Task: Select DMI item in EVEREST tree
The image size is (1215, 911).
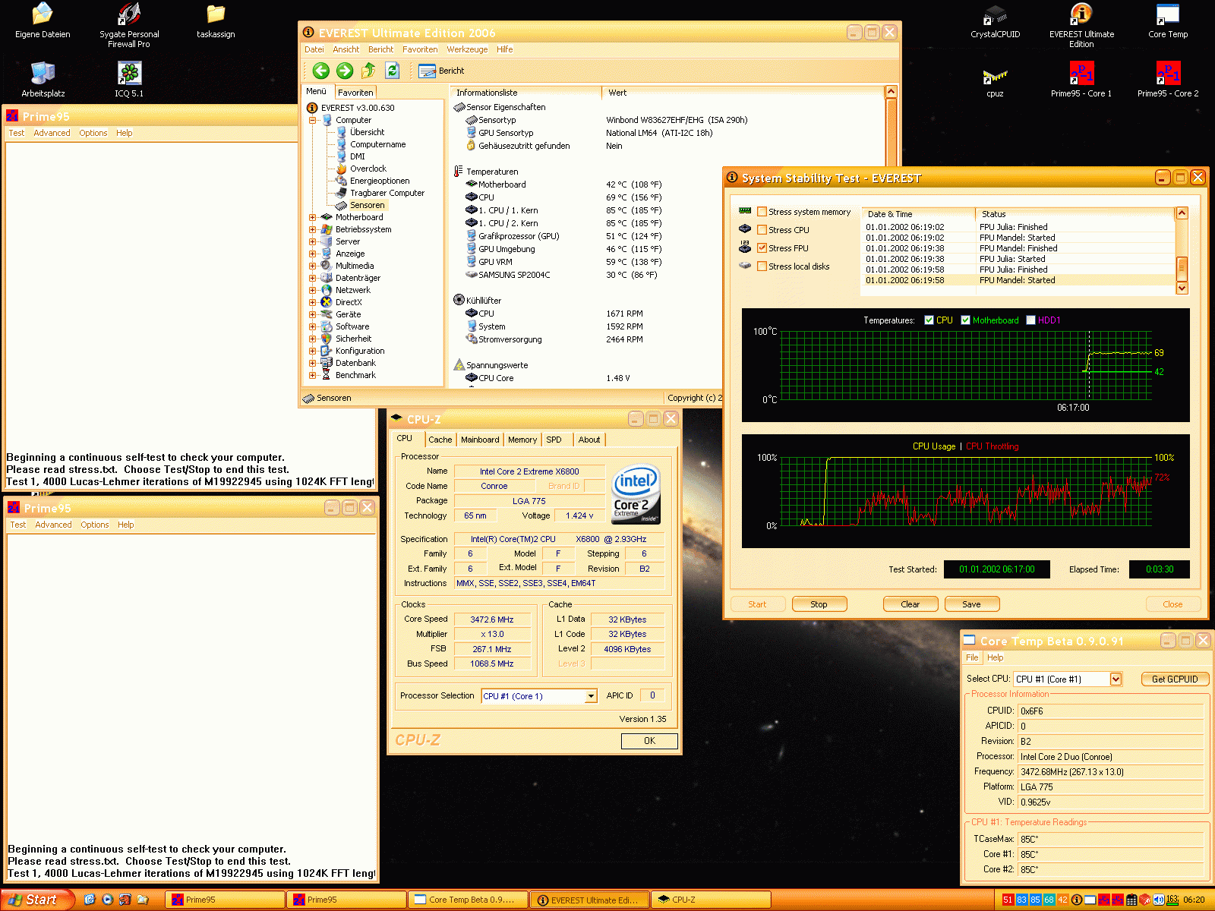Action: 357,156
